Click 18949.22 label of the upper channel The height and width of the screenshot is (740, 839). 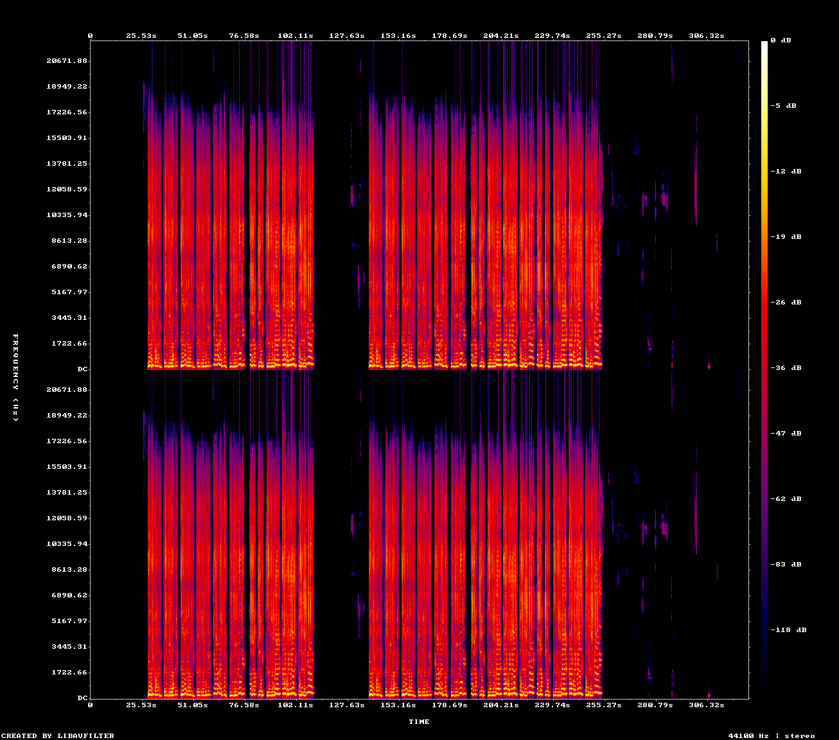[67, 87]
